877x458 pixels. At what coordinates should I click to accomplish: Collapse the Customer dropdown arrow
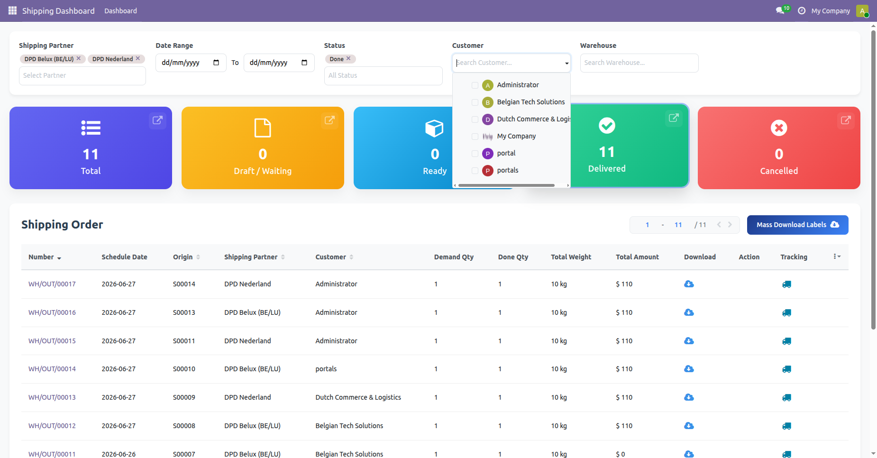pyautogui.click(x=566, y=63)
